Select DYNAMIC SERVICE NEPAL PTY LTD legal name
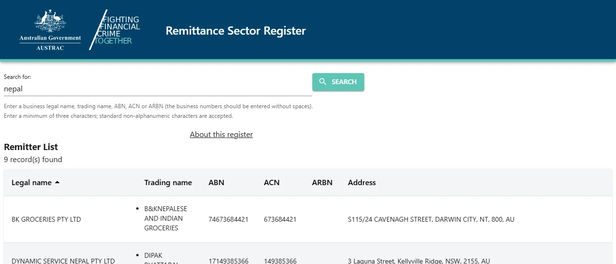 coord(63,261)
